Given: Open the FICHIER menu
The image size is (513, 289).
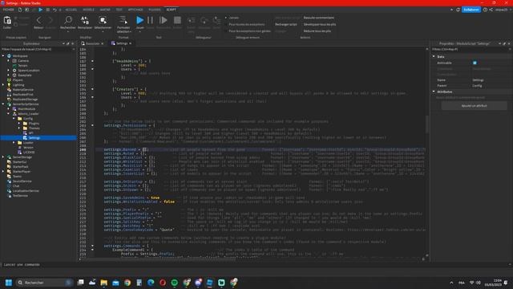Looking at the screenshot, I should [x=8, y=10].
